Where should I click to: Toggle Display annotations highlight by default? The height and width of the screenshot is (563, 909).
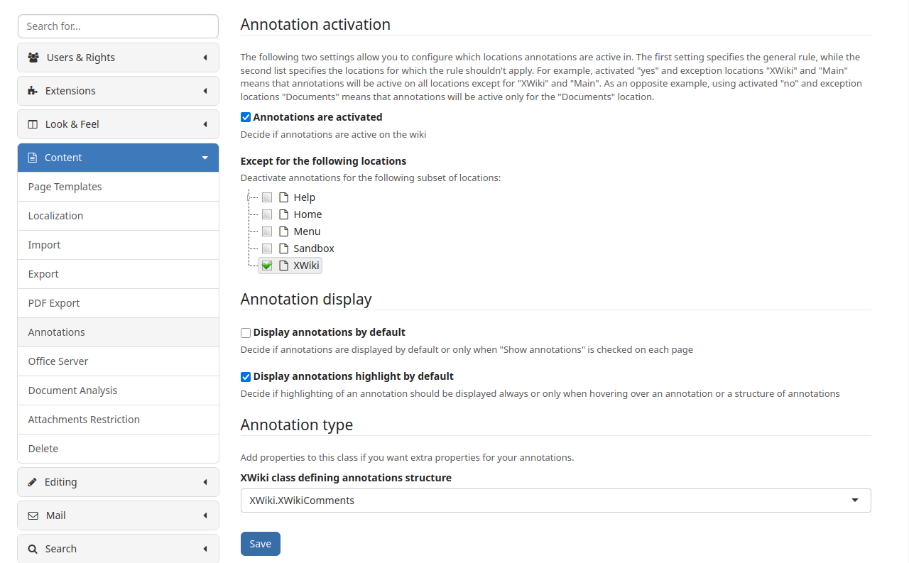coord(246,376)
